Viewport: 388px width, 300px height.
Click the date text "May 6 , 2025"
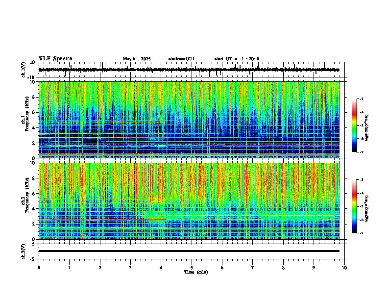pyautogui.click(x=137, y=59)
